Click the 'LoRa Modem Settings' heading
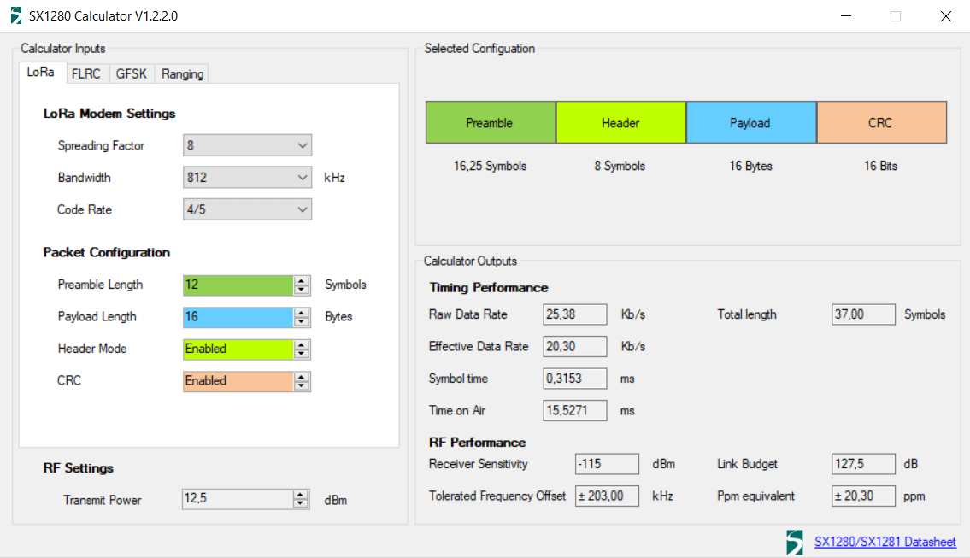The image size is (970, 558). coord(109,113)
